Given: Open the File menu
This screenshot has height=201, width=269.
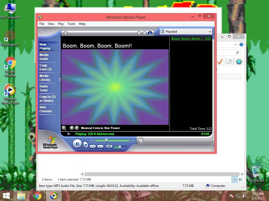Looking at the screenshot, I should click(42, 24).
